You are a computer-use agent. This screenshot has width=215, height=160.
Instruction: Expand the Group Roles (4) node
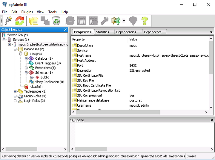pos(15,96)
